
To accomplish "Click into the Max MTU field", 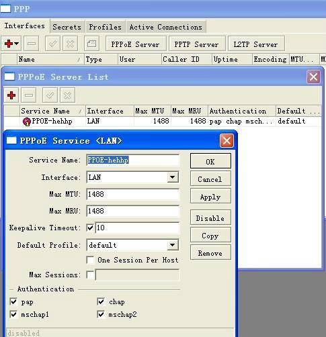I will tap(133, 194).
